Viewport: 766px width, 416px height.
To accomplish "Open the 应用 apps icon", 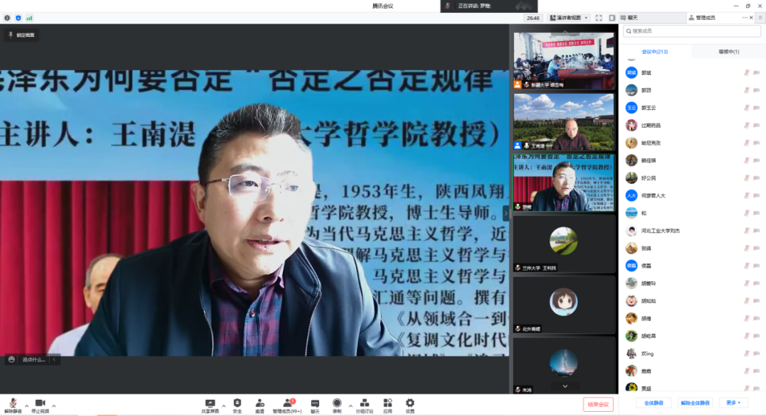I will click(x=387, y=403).
